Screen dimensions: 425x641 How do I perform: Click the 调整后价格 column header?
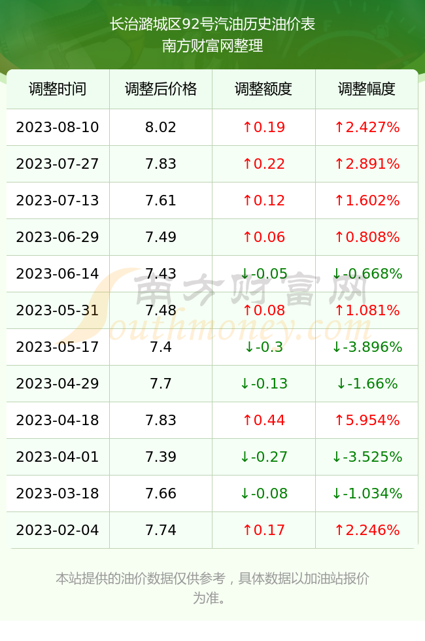(x=161, y=89)
